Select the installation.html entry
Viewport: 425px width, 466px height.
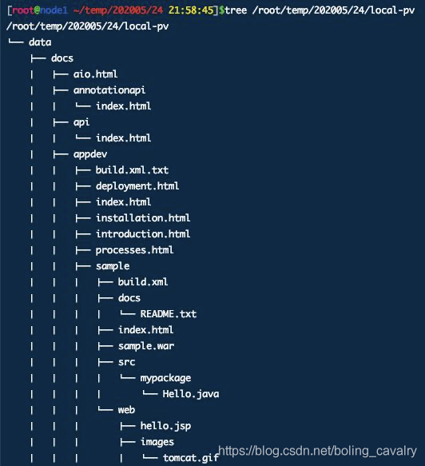[x=143, y=218]
